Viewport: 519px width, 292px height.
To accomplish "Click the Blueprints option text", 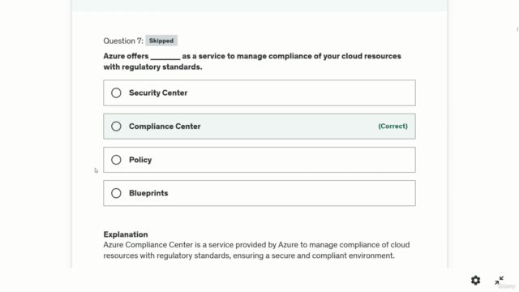I will pos(148,193).
